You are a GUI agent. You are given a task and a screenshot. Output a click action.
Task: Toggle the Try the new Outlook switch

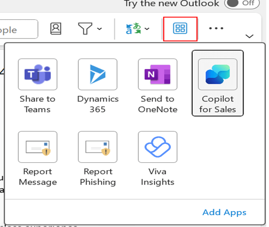coord(240,3)
